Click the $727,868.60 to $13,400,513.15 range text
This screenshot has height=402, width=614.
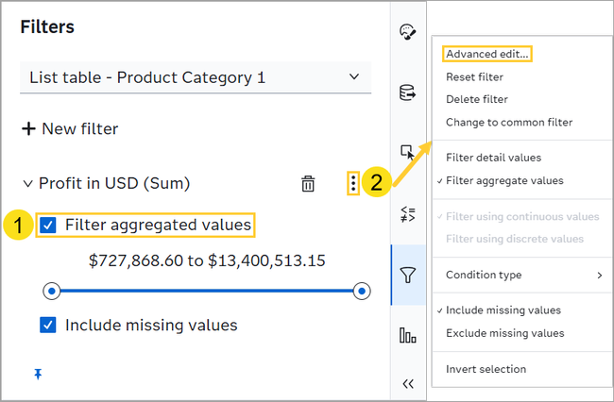(x=207, y=260)
